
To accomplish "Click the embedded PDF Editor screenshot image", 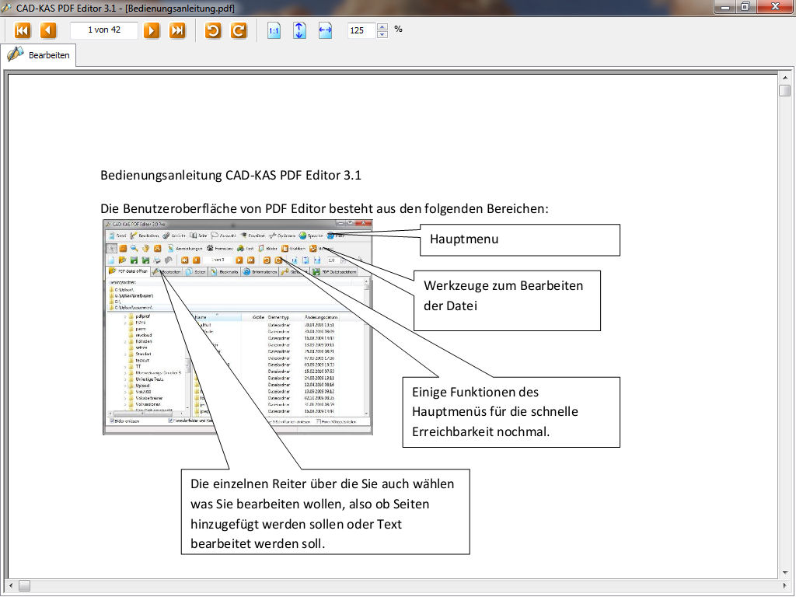I will [238, 327].
